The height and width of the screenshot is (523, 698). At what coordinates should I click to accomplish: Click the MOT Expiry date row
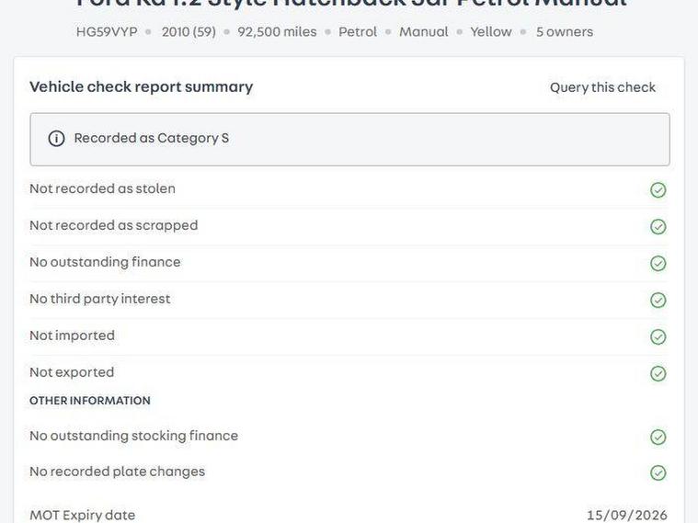tap(82, 515)
